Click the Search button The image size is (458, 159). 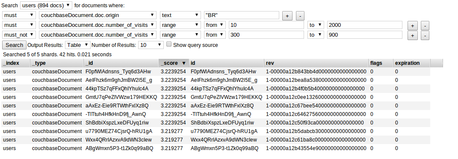14,45
